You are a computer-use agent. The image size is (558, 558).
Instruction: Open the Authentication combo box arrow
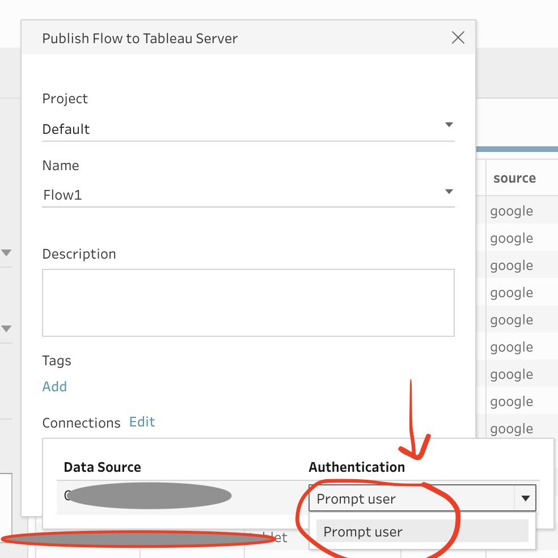click(x=525, y=498)
